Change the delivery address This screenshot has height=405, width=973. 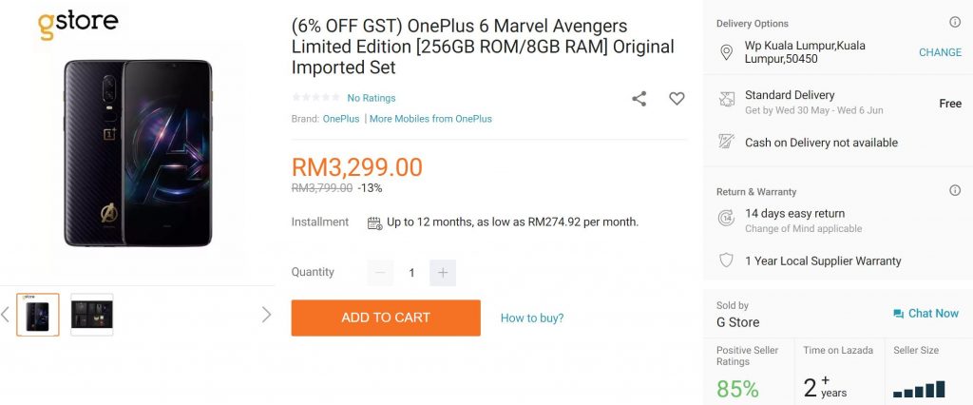click(x=940, y=52)
